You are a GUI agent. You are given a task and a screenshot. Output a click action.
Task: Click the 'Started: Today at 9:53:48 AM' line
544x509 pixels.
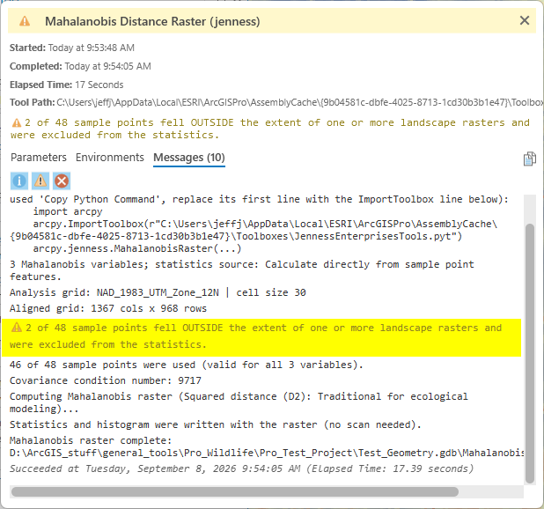point(72,48)
